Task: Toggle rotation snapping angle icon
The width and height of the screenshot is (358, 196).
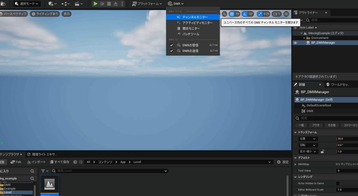Action: (245, 14)
